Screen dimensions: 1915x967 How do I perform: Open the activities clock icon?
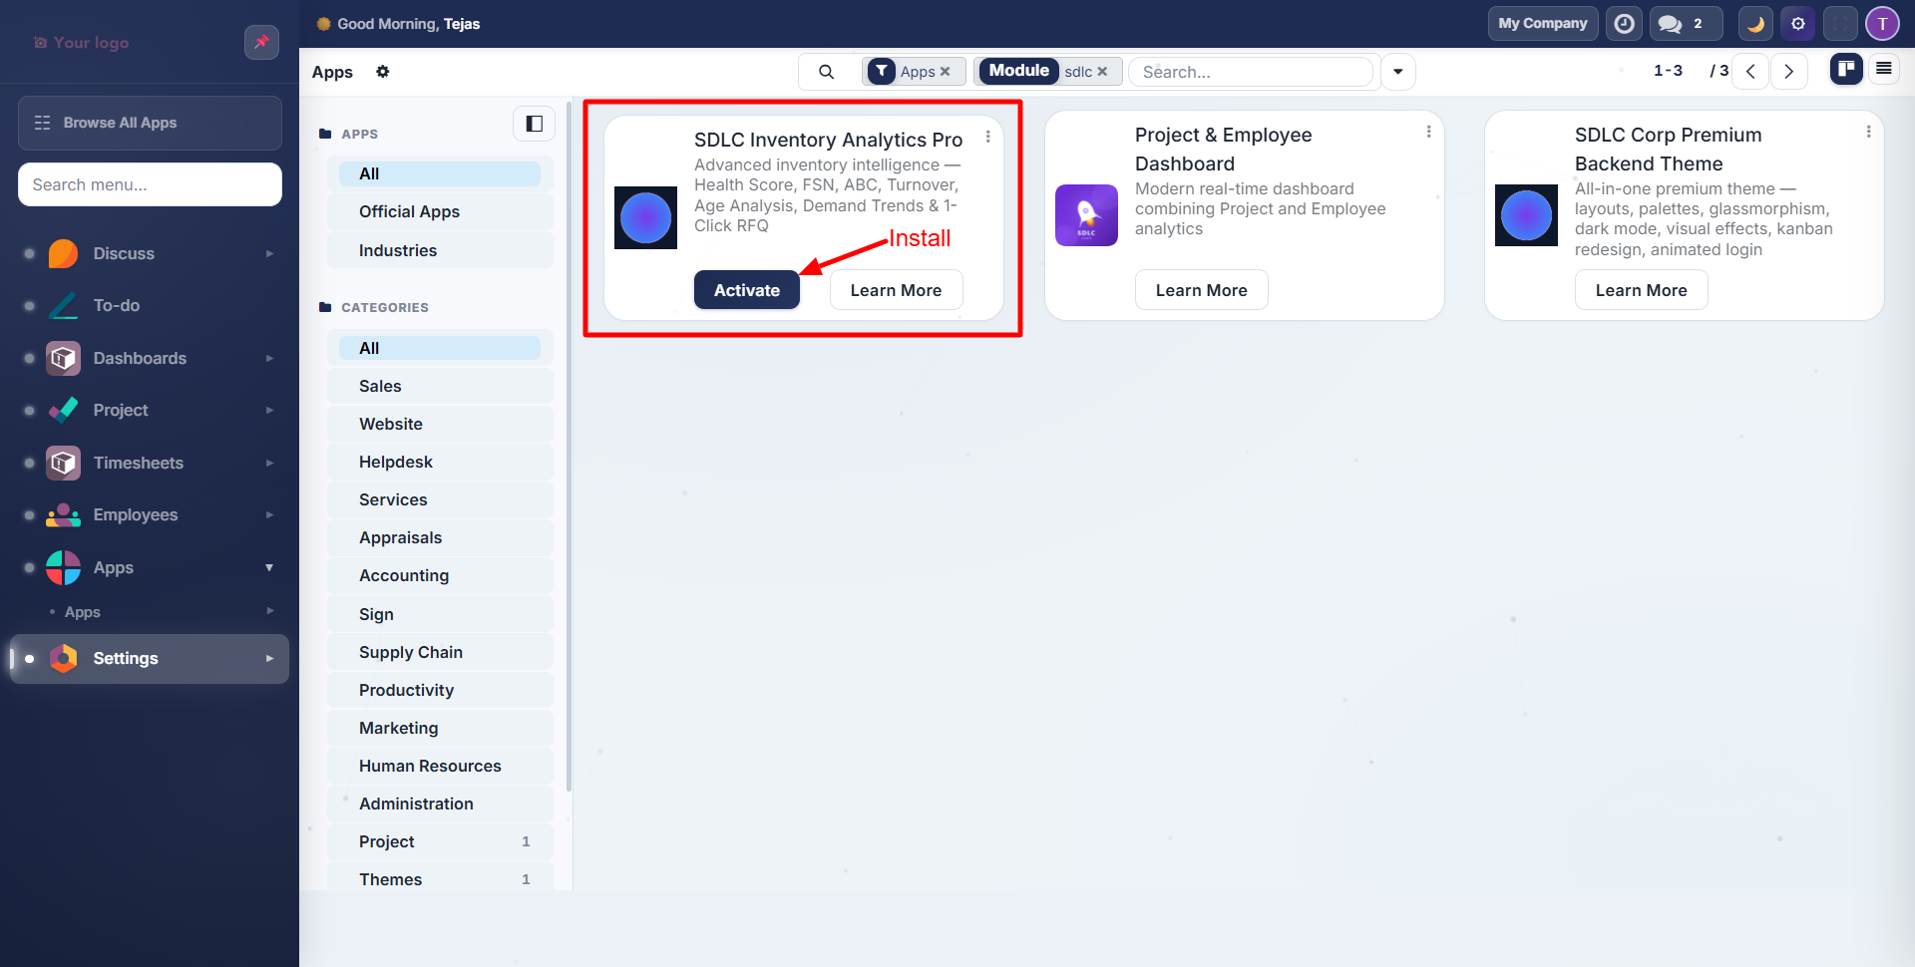(x=1624, y=24)
